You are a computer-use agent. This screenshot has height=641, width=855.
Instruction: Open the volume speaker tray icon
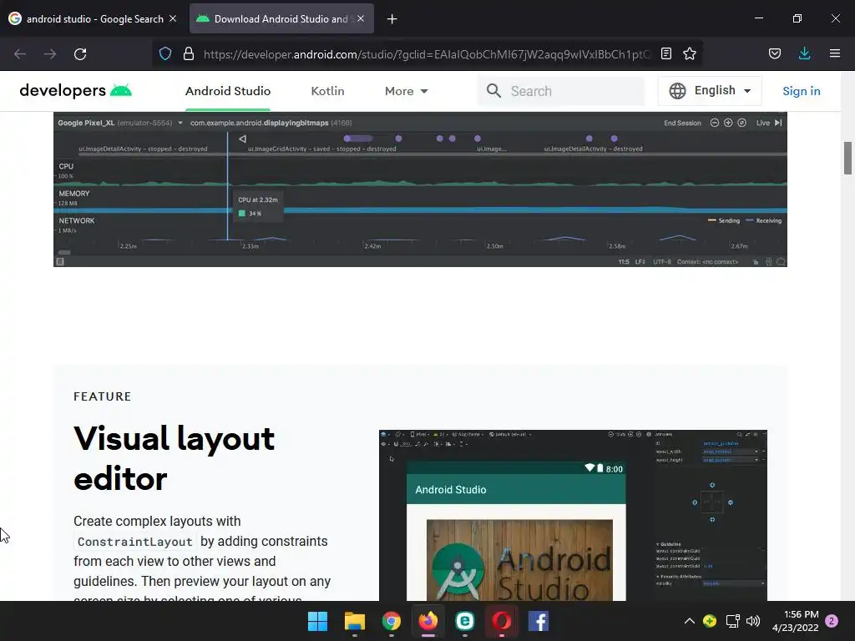(x=753, y=621)
